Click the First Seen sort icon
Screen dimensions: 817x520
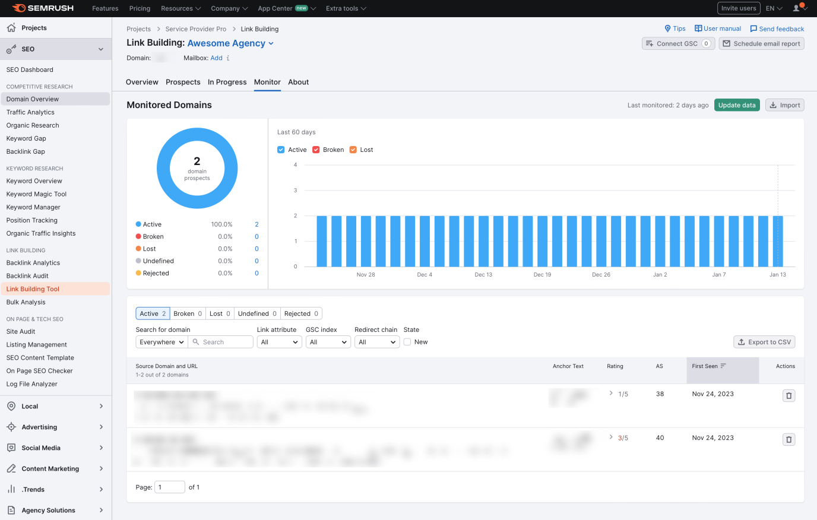pyautogui.click(x=723, y=366)
